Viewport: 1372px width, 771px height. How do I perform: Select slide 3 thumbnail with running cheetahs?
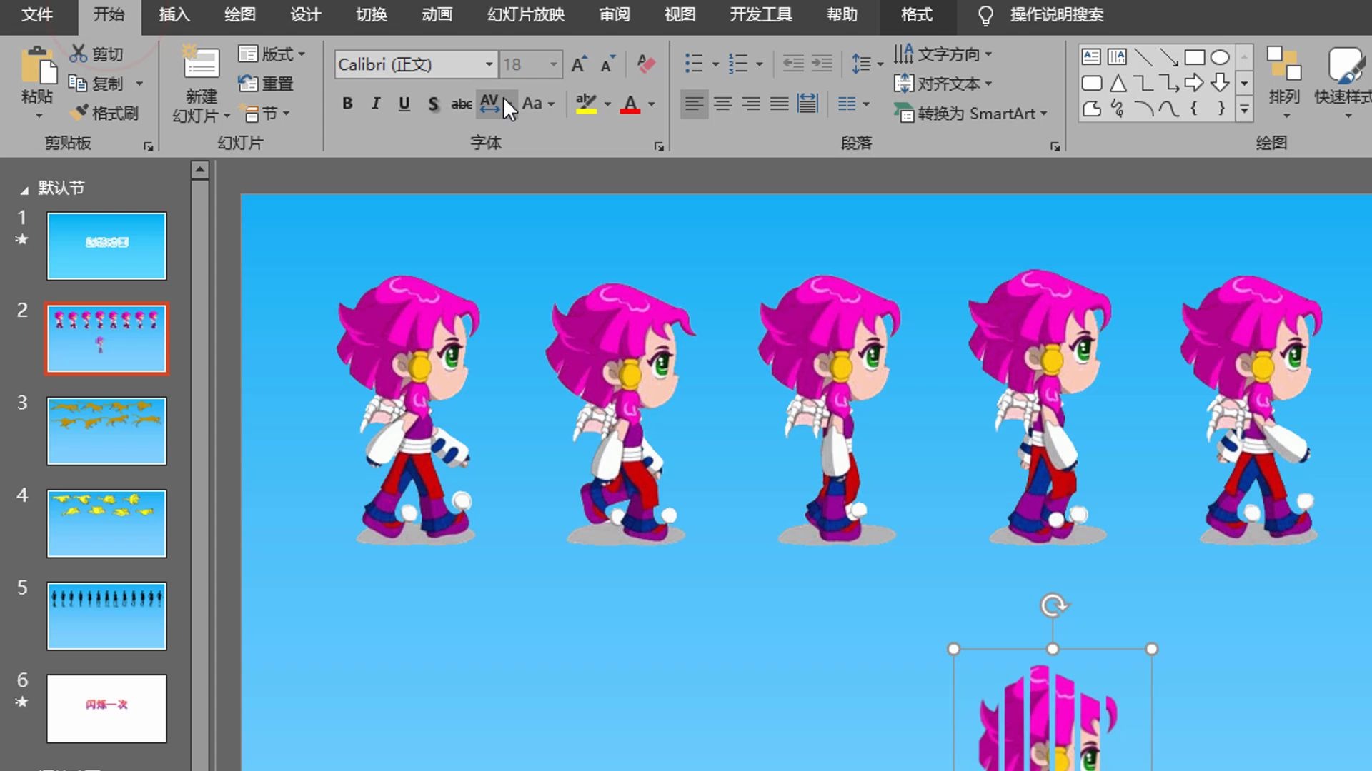pos(106,431)
